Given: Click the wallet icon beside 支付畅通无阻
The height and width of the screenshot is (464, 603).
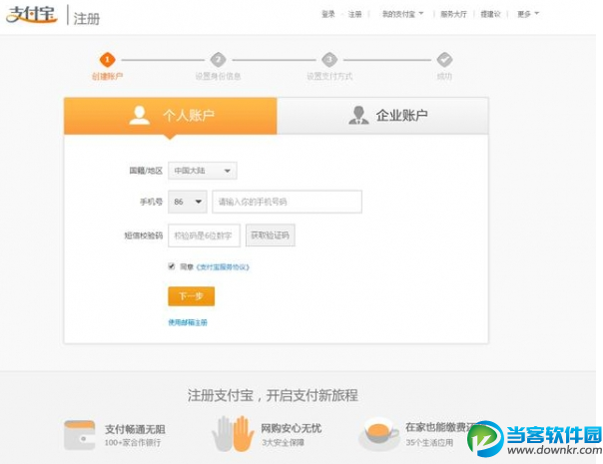Looking at the screenshot, I should click(x=79, y=435).
